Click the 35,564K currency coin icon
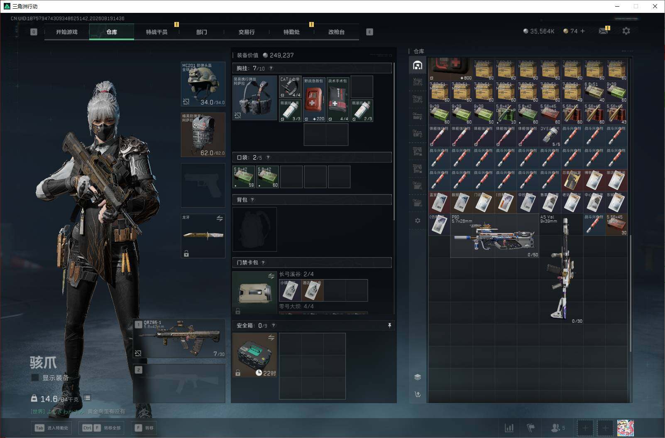665x438 pixels. [x=526, y=31]
